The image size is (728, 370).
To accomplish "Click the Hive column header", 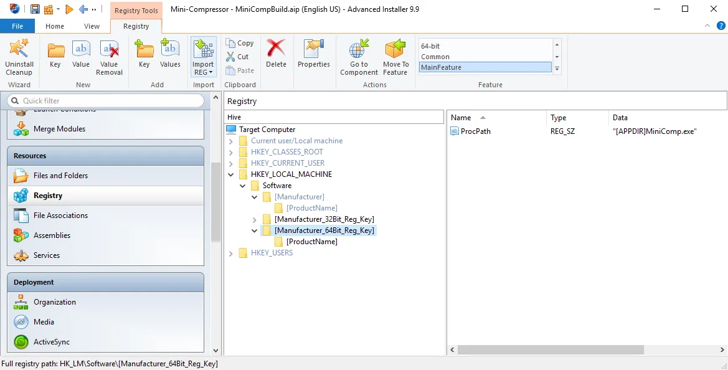I will click(x=334, y=118).
